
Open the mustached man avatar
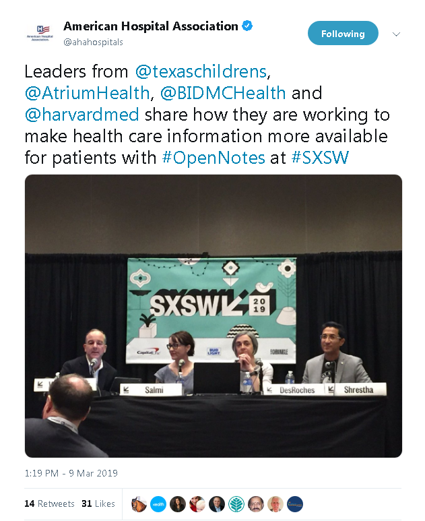256,504
